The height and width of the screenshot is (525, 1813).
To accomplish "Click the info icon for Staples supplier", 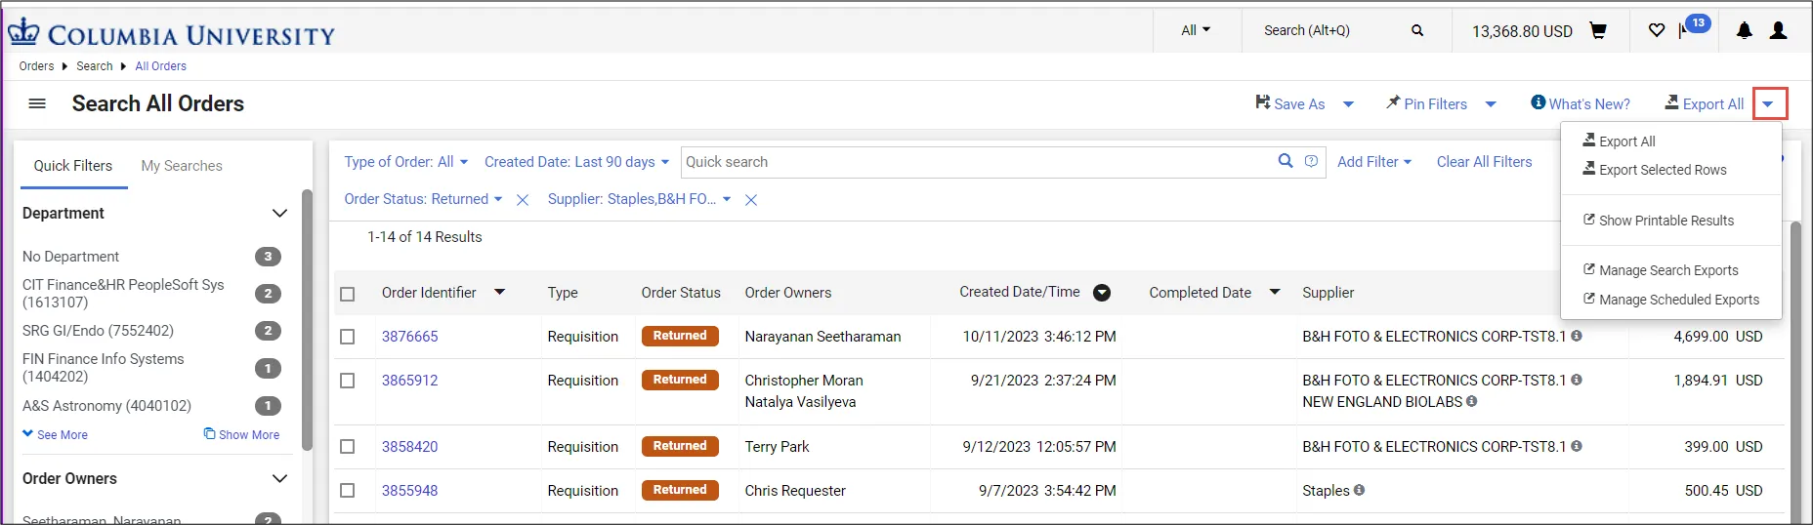I will point(1359,490).
